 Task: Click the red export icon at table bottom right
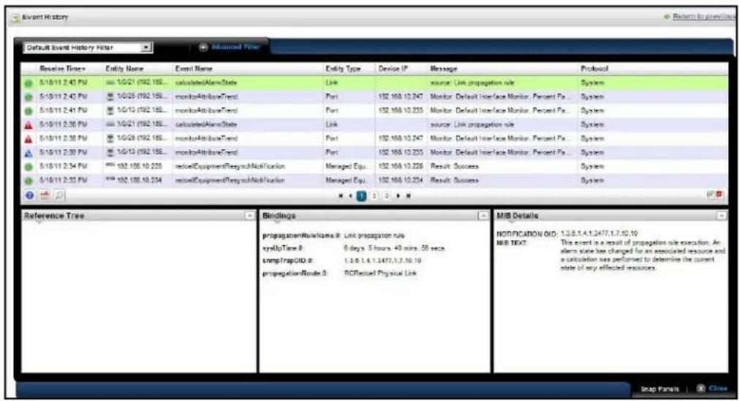point(720,195)
